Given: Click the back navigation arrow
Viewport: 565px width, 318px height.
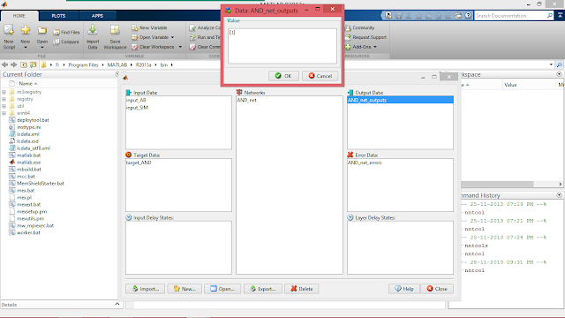Looking at the screenshot, I should pos(4,64).
